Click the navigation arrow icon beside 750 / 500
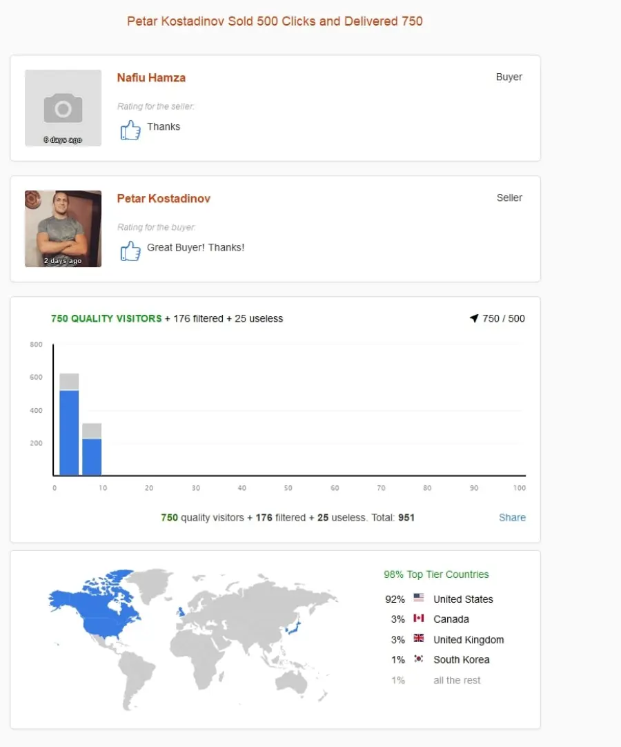621x747 pixels. tap(474, 318)
